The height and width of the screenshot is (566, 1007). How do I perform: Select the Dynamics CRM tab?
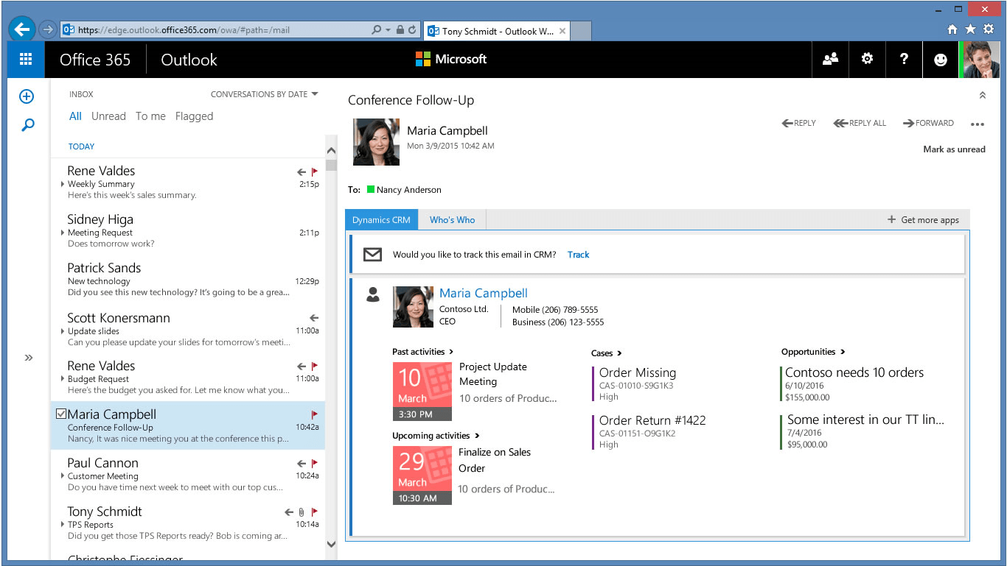(381, 220)
